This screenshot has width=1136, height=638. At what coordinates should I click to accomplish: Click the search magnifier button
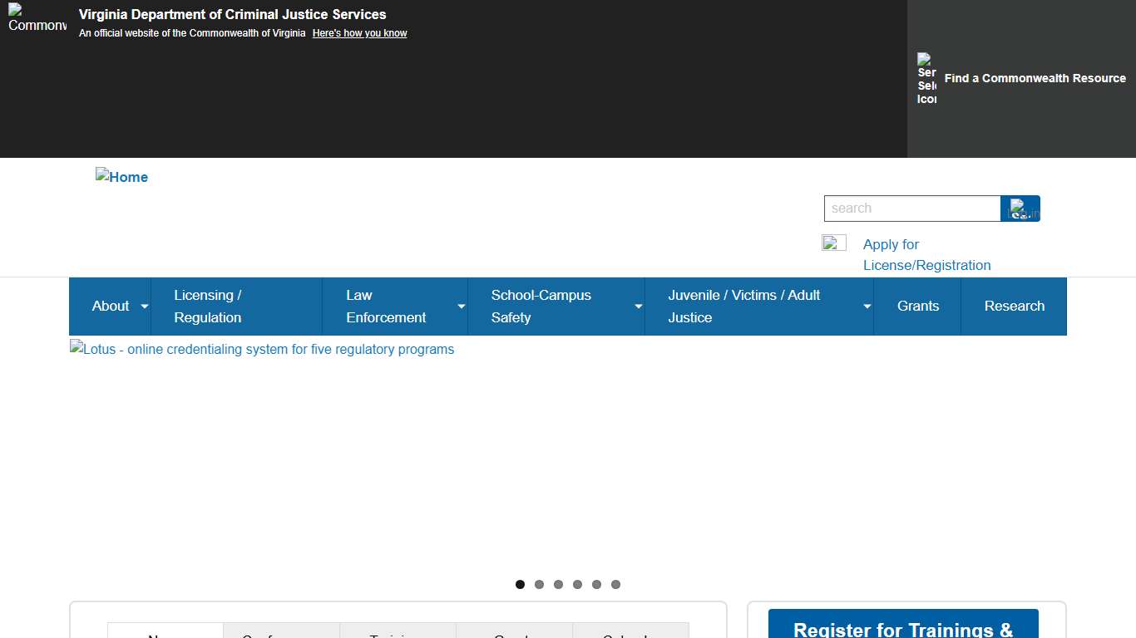tap(1020, 209)
